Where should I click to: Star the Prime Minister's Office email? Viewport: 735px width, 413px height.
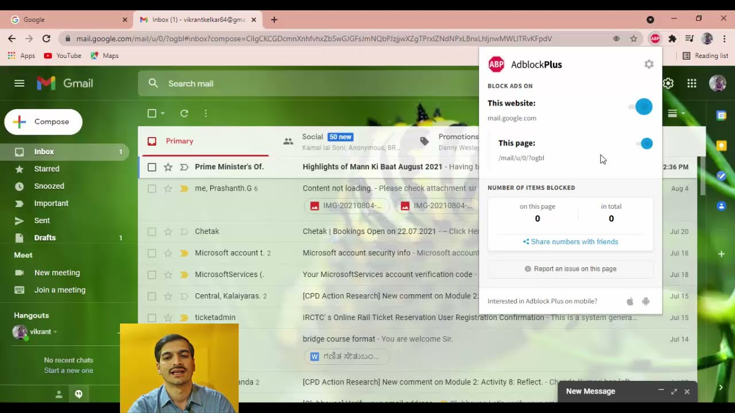168,167
